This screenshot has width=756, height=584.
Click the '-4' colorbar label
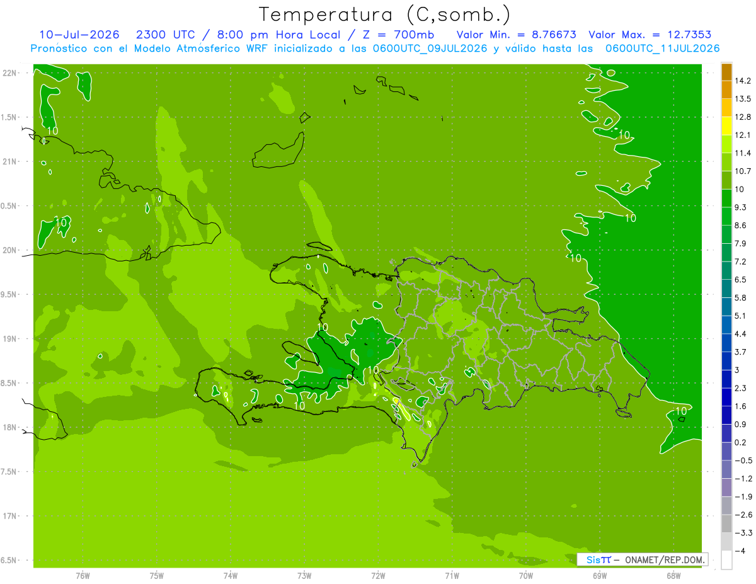pos(740,551)
